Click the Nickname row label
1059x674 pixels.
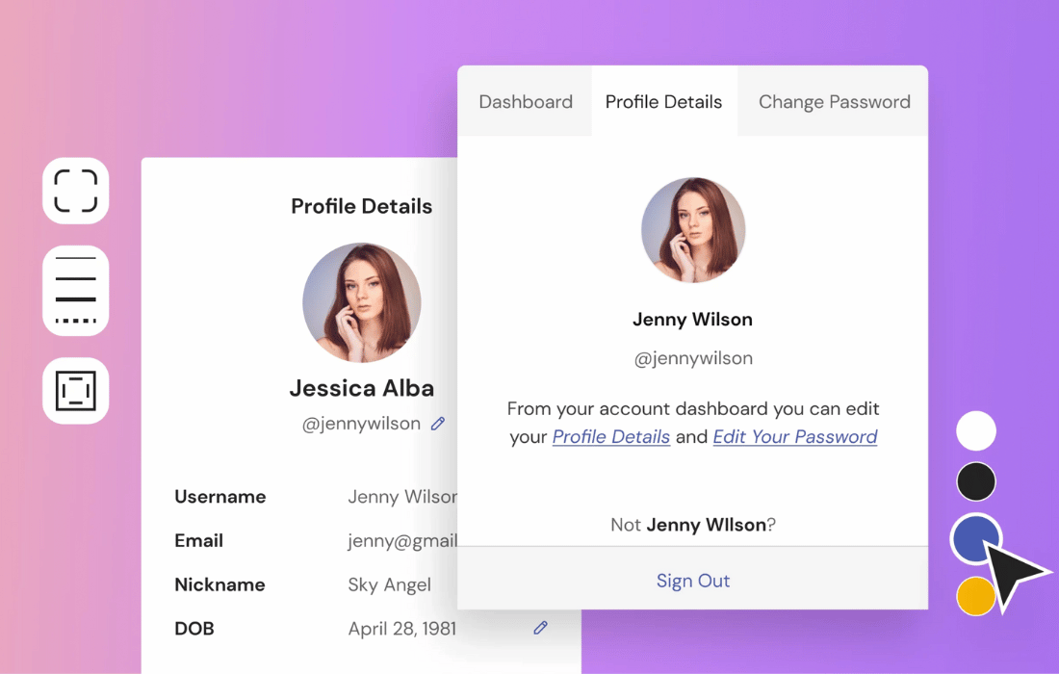220,584
